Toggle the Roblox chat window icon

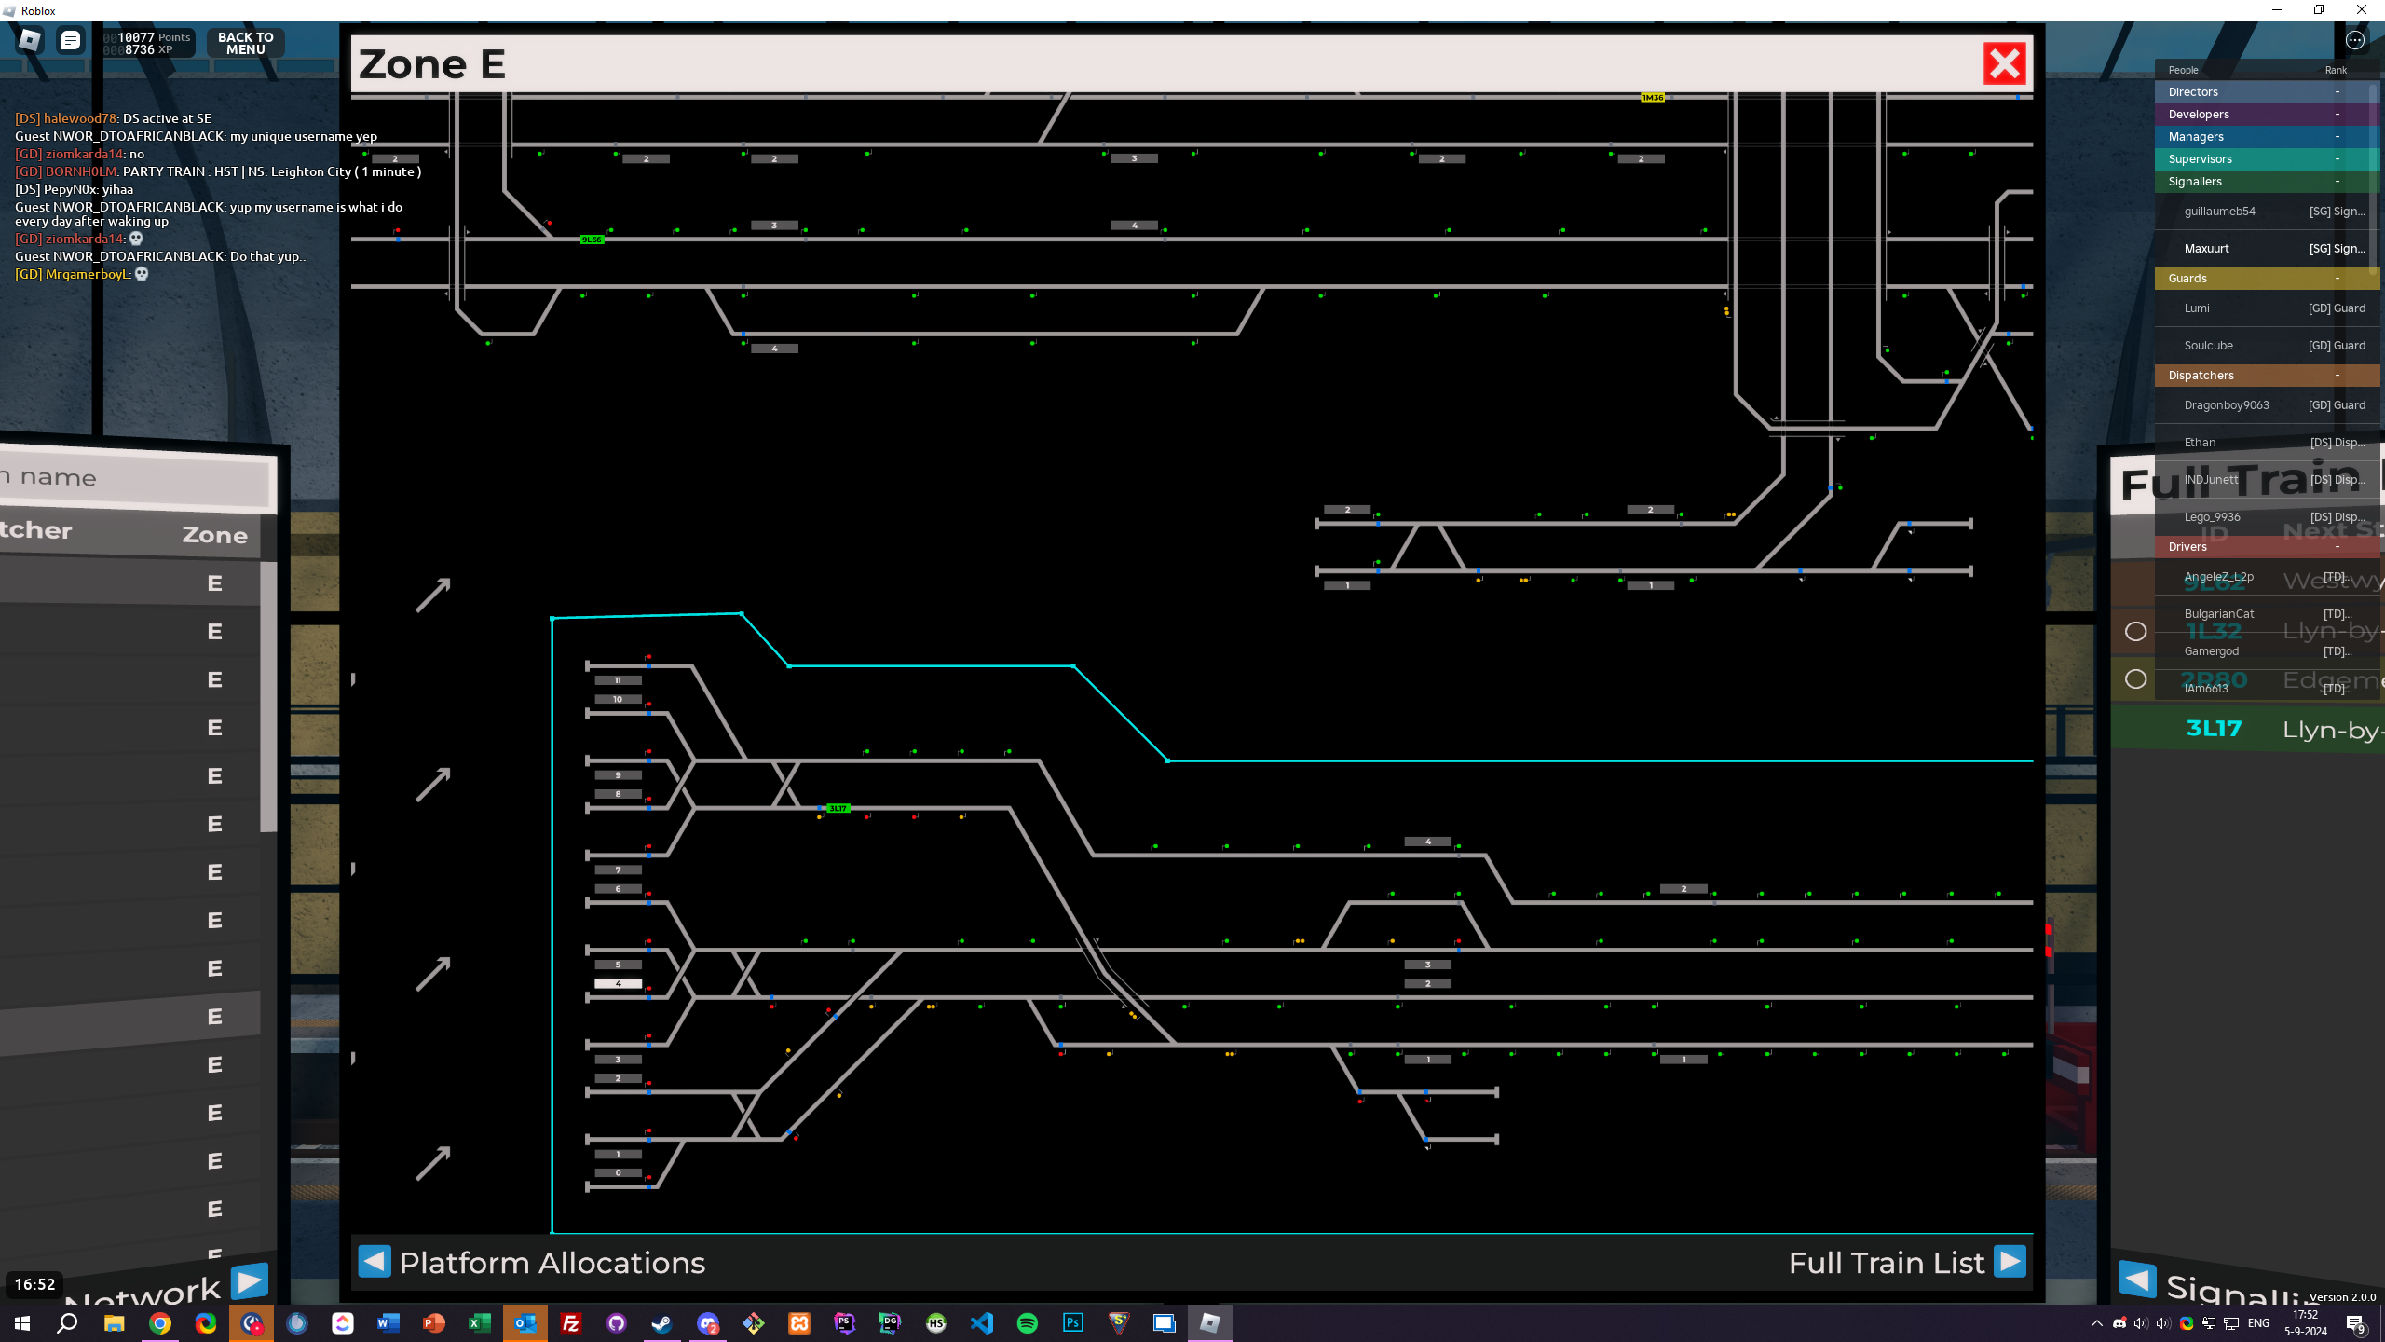pyautogui.click(x=71, y=40)
